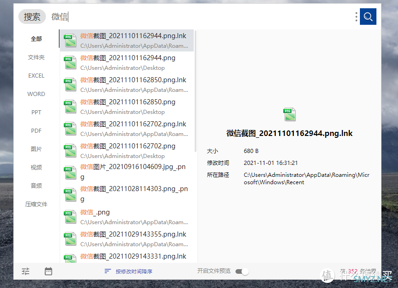Select file 微信截图_20211028114303.png_.png
The image size is (398, 288).
127,194
